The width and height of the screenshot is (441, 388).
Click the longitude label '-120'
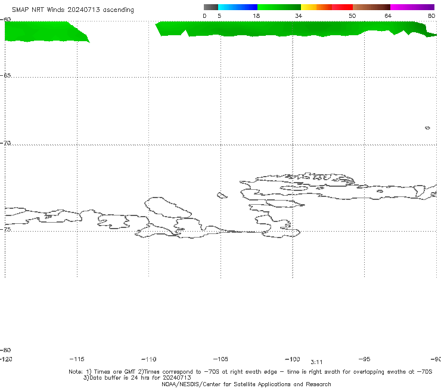tap(6, 359)
